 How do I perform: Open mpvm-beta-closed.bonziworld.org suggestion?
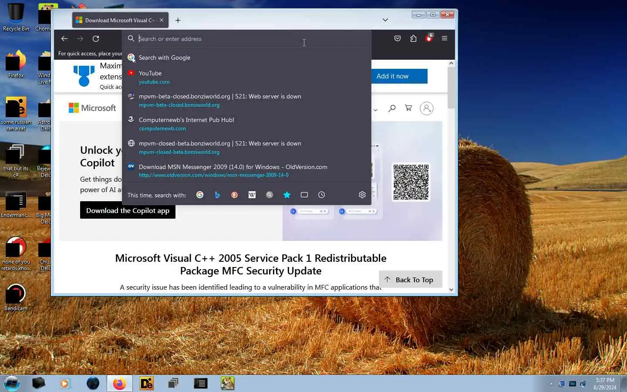247,100
